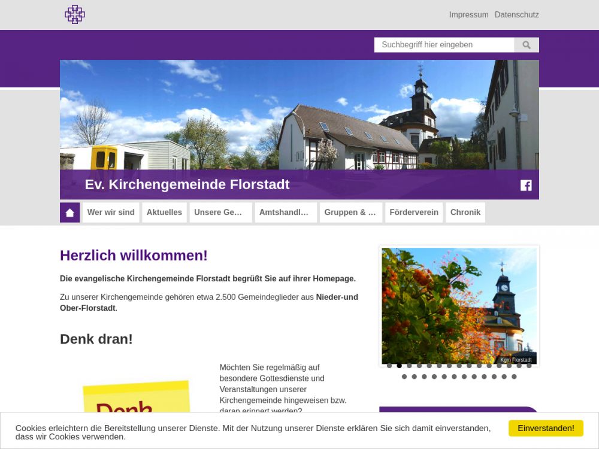Expand the Gruppen & … menu

pyautogui.click(x=351, y=213)
